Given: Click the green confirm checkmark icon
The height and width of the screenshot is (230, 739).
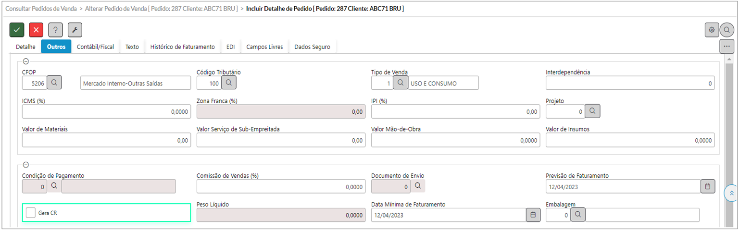Looking at the screenshot, I should 17,30.
